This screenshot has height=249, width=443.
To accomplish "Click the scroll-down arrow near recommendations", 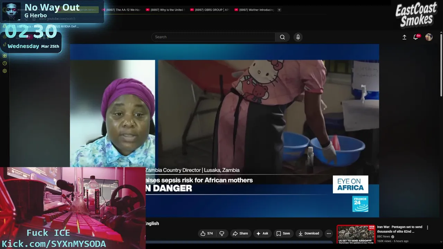I will pyautogui.click(x=441, y=242).
